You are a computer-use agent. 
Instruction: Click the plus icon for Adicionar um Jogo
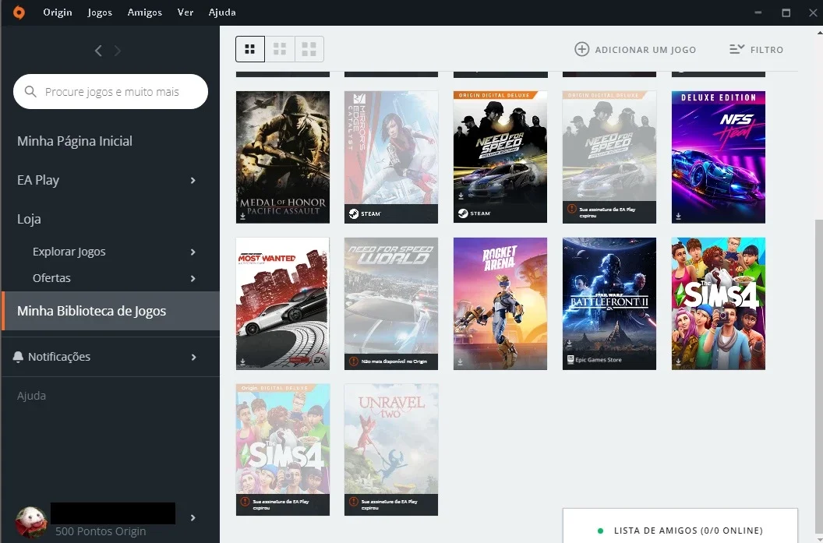pos(581,49)
